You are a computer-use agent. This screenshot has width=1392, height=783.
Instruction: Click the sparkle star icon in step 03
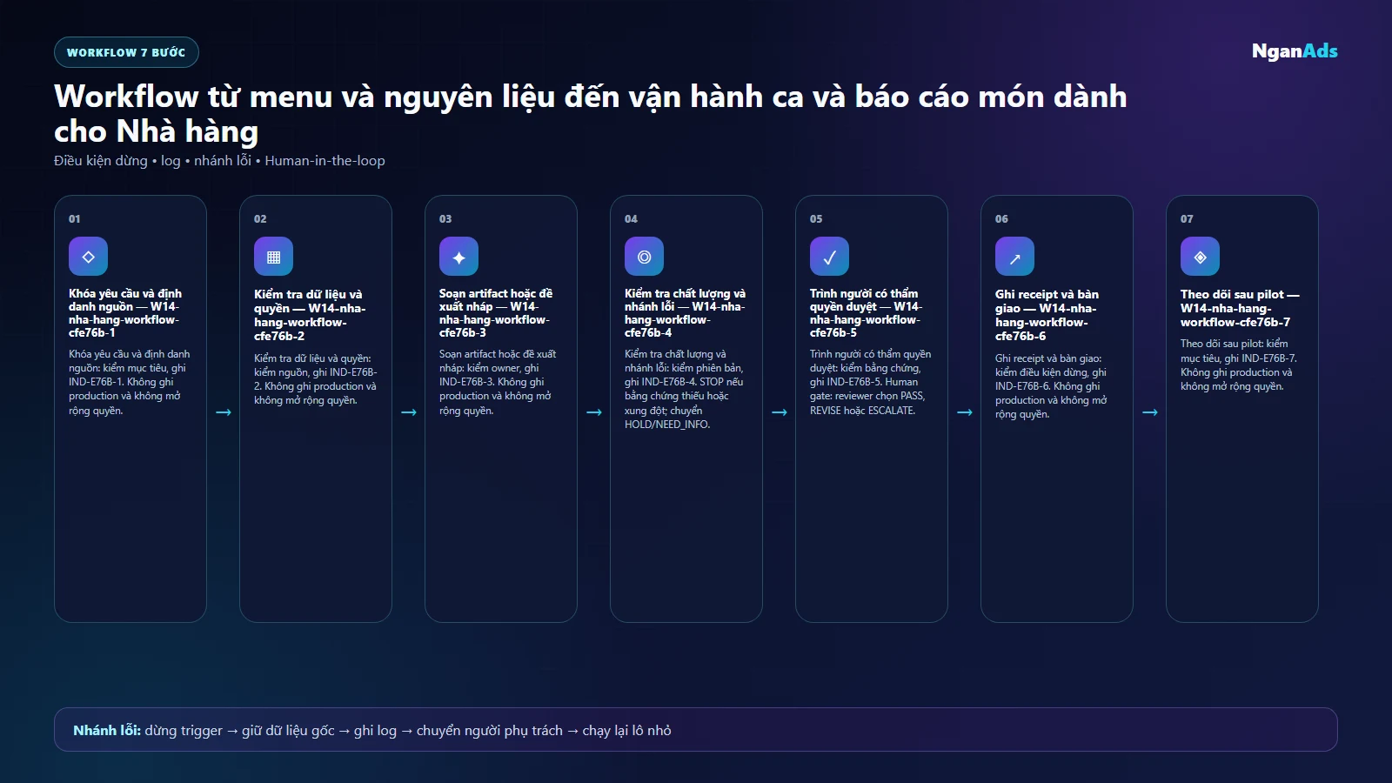pyautogui.click(x=458, y=257)
